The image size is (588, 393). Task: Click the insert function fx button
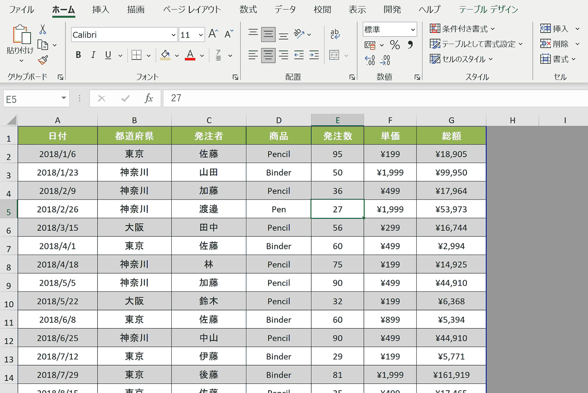click(x=149, y=98)
